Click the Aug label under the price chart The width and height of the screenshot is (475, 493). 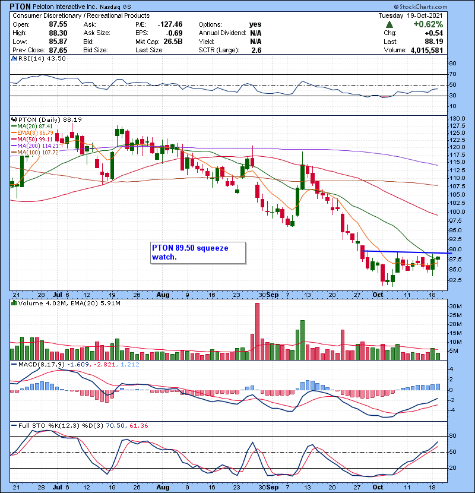coord(163,295)
